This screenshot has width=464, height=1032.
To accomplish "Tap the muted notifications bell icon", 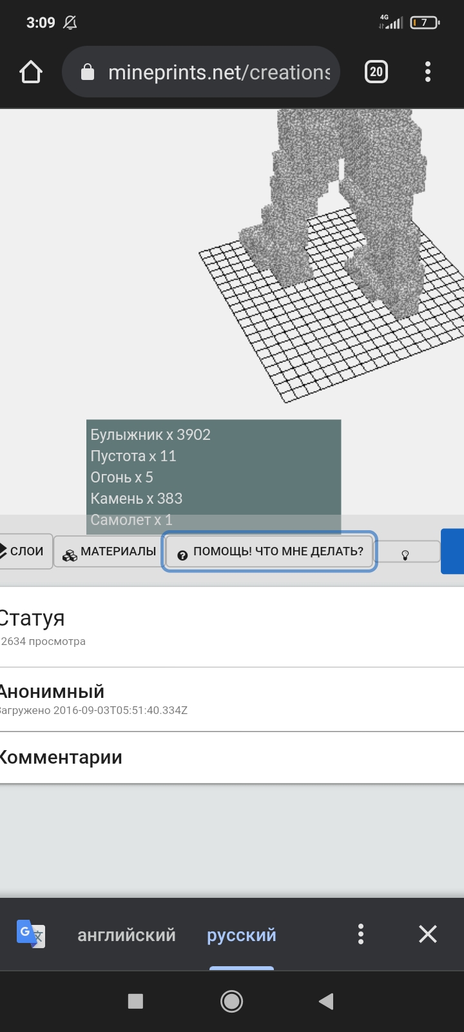I will (70, 23).
